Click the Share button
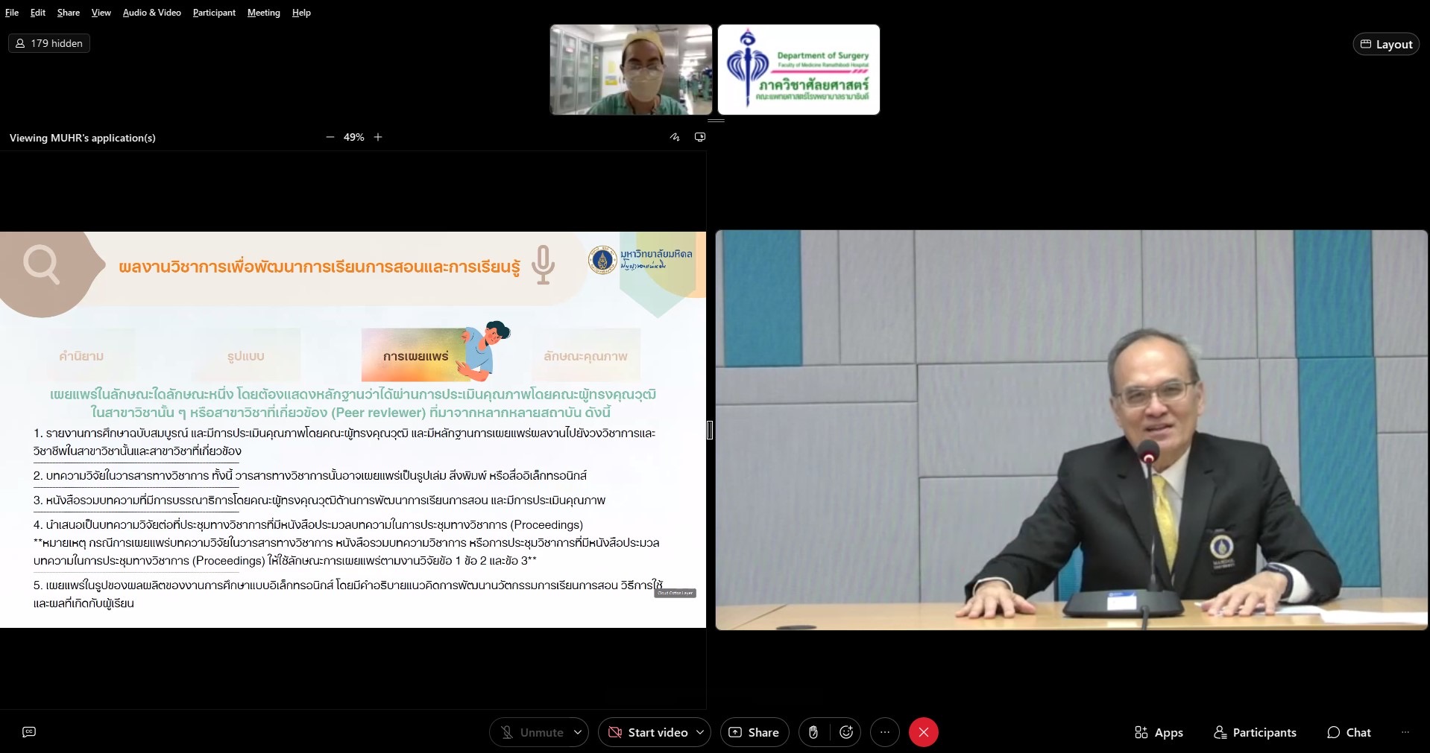 click(754, 732)
